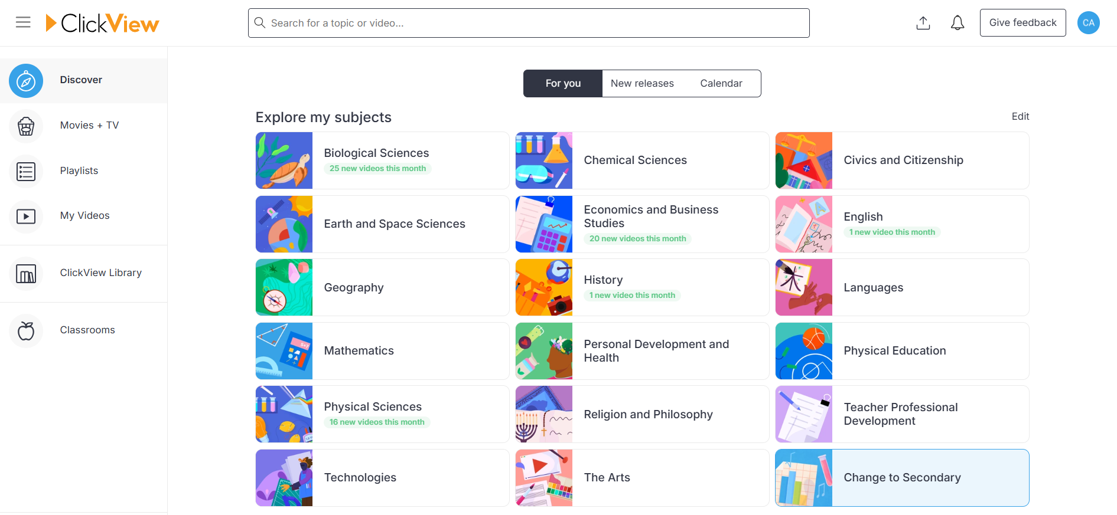Click Edit next to Explore my subjects

pos(1020,117)
